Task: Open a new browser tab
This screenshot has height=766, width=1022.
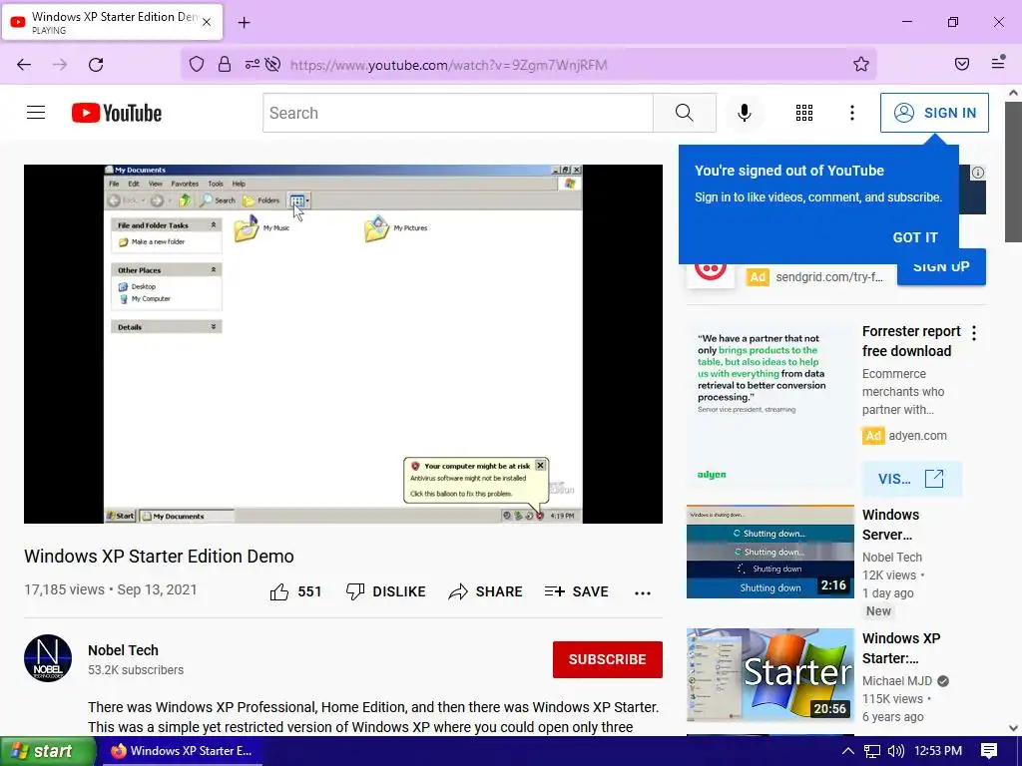Action: pyautogui.click(x=244, y=23)
